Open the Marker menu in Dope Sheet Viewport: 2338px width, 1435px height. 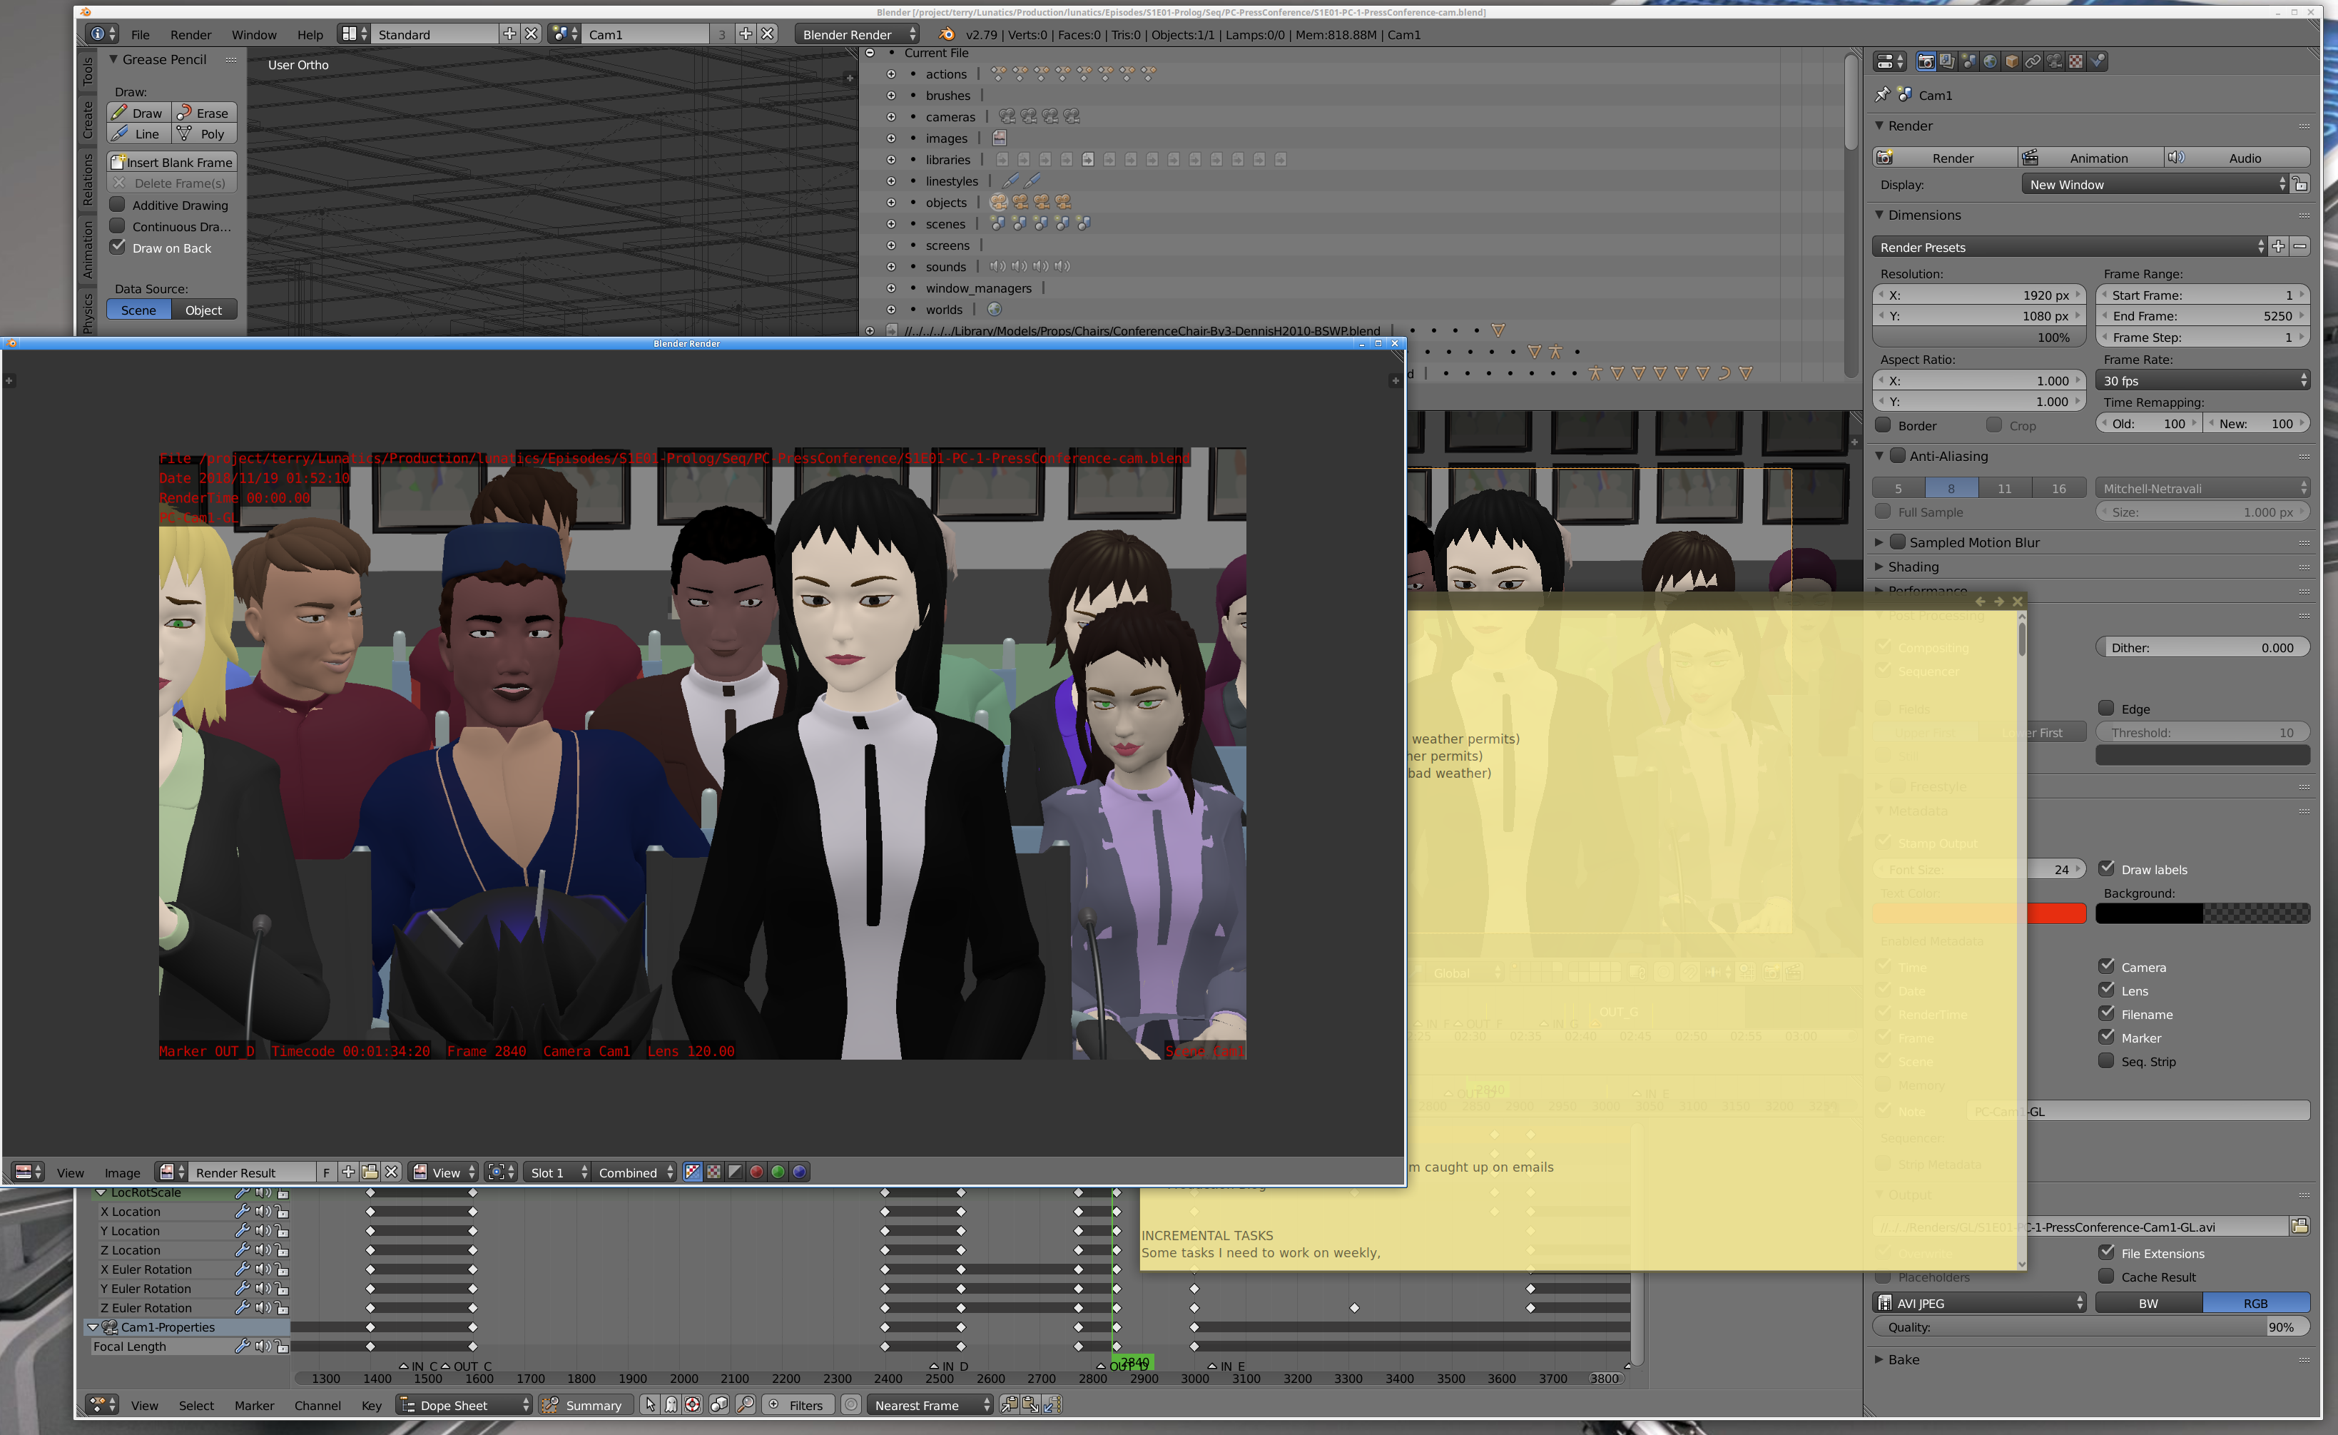(x=254, y=1406)
